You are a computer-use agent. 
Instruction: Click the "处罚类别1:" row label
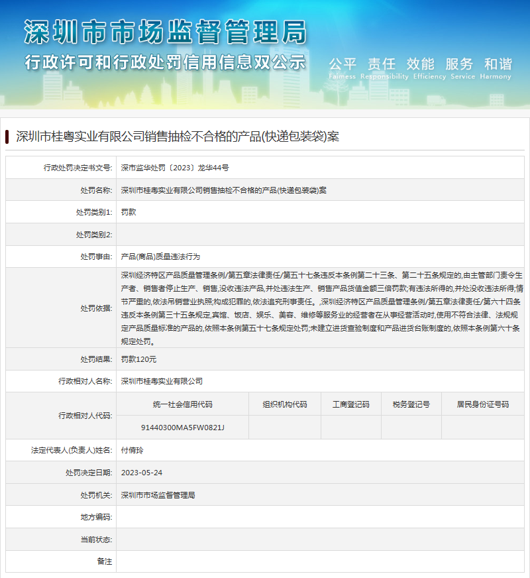pyautogui.click(x=94, y=212)
